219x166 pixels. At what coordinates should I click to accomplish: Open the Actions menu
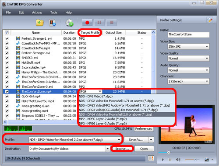(37, 13)
